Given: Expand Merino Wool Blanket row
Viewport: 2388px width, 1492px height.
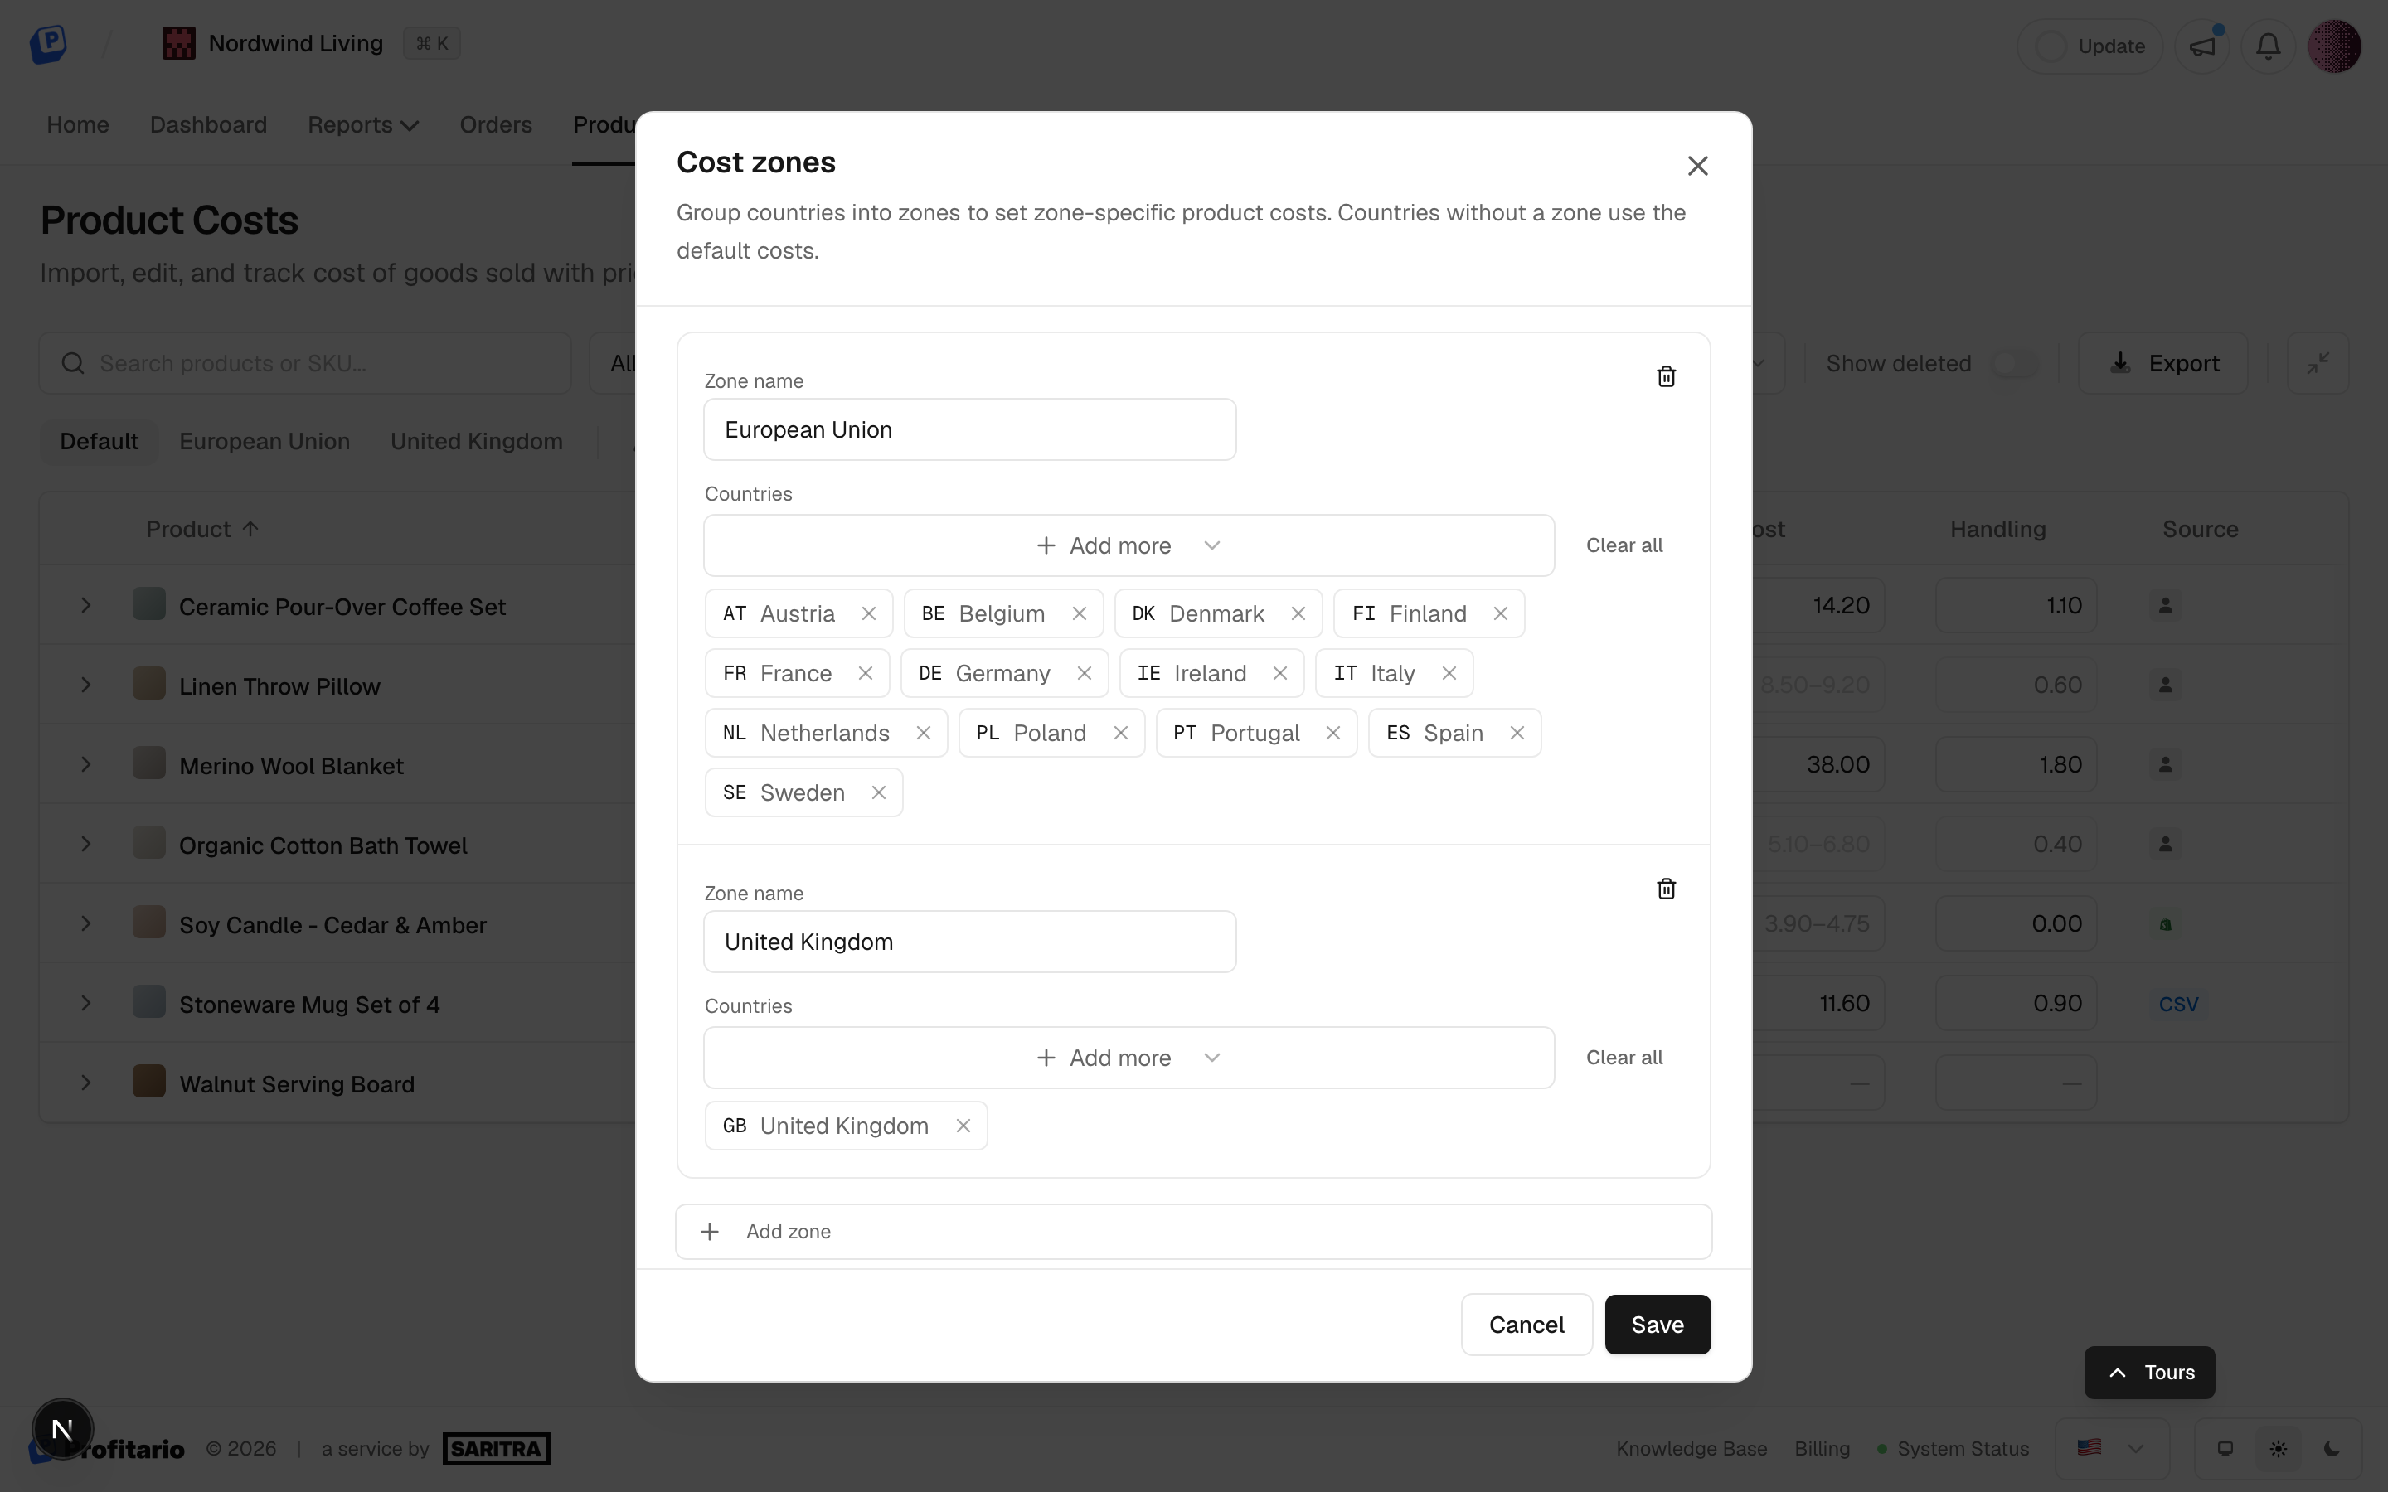Looking at the screenshot, I should coord(86,765).
